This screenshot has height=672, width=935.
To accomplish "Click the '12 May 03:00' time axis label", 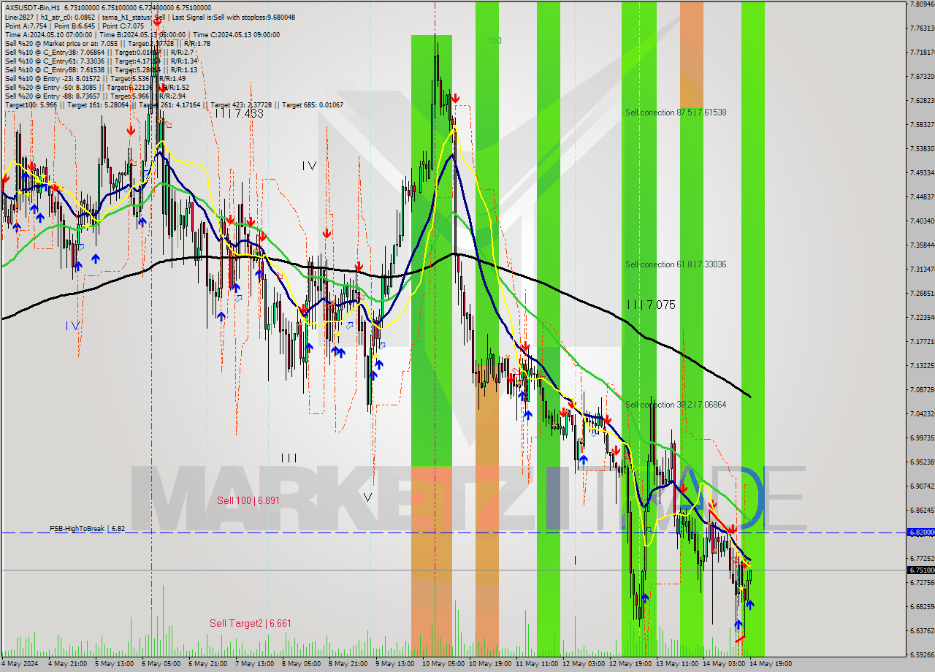I will (583, 663).
